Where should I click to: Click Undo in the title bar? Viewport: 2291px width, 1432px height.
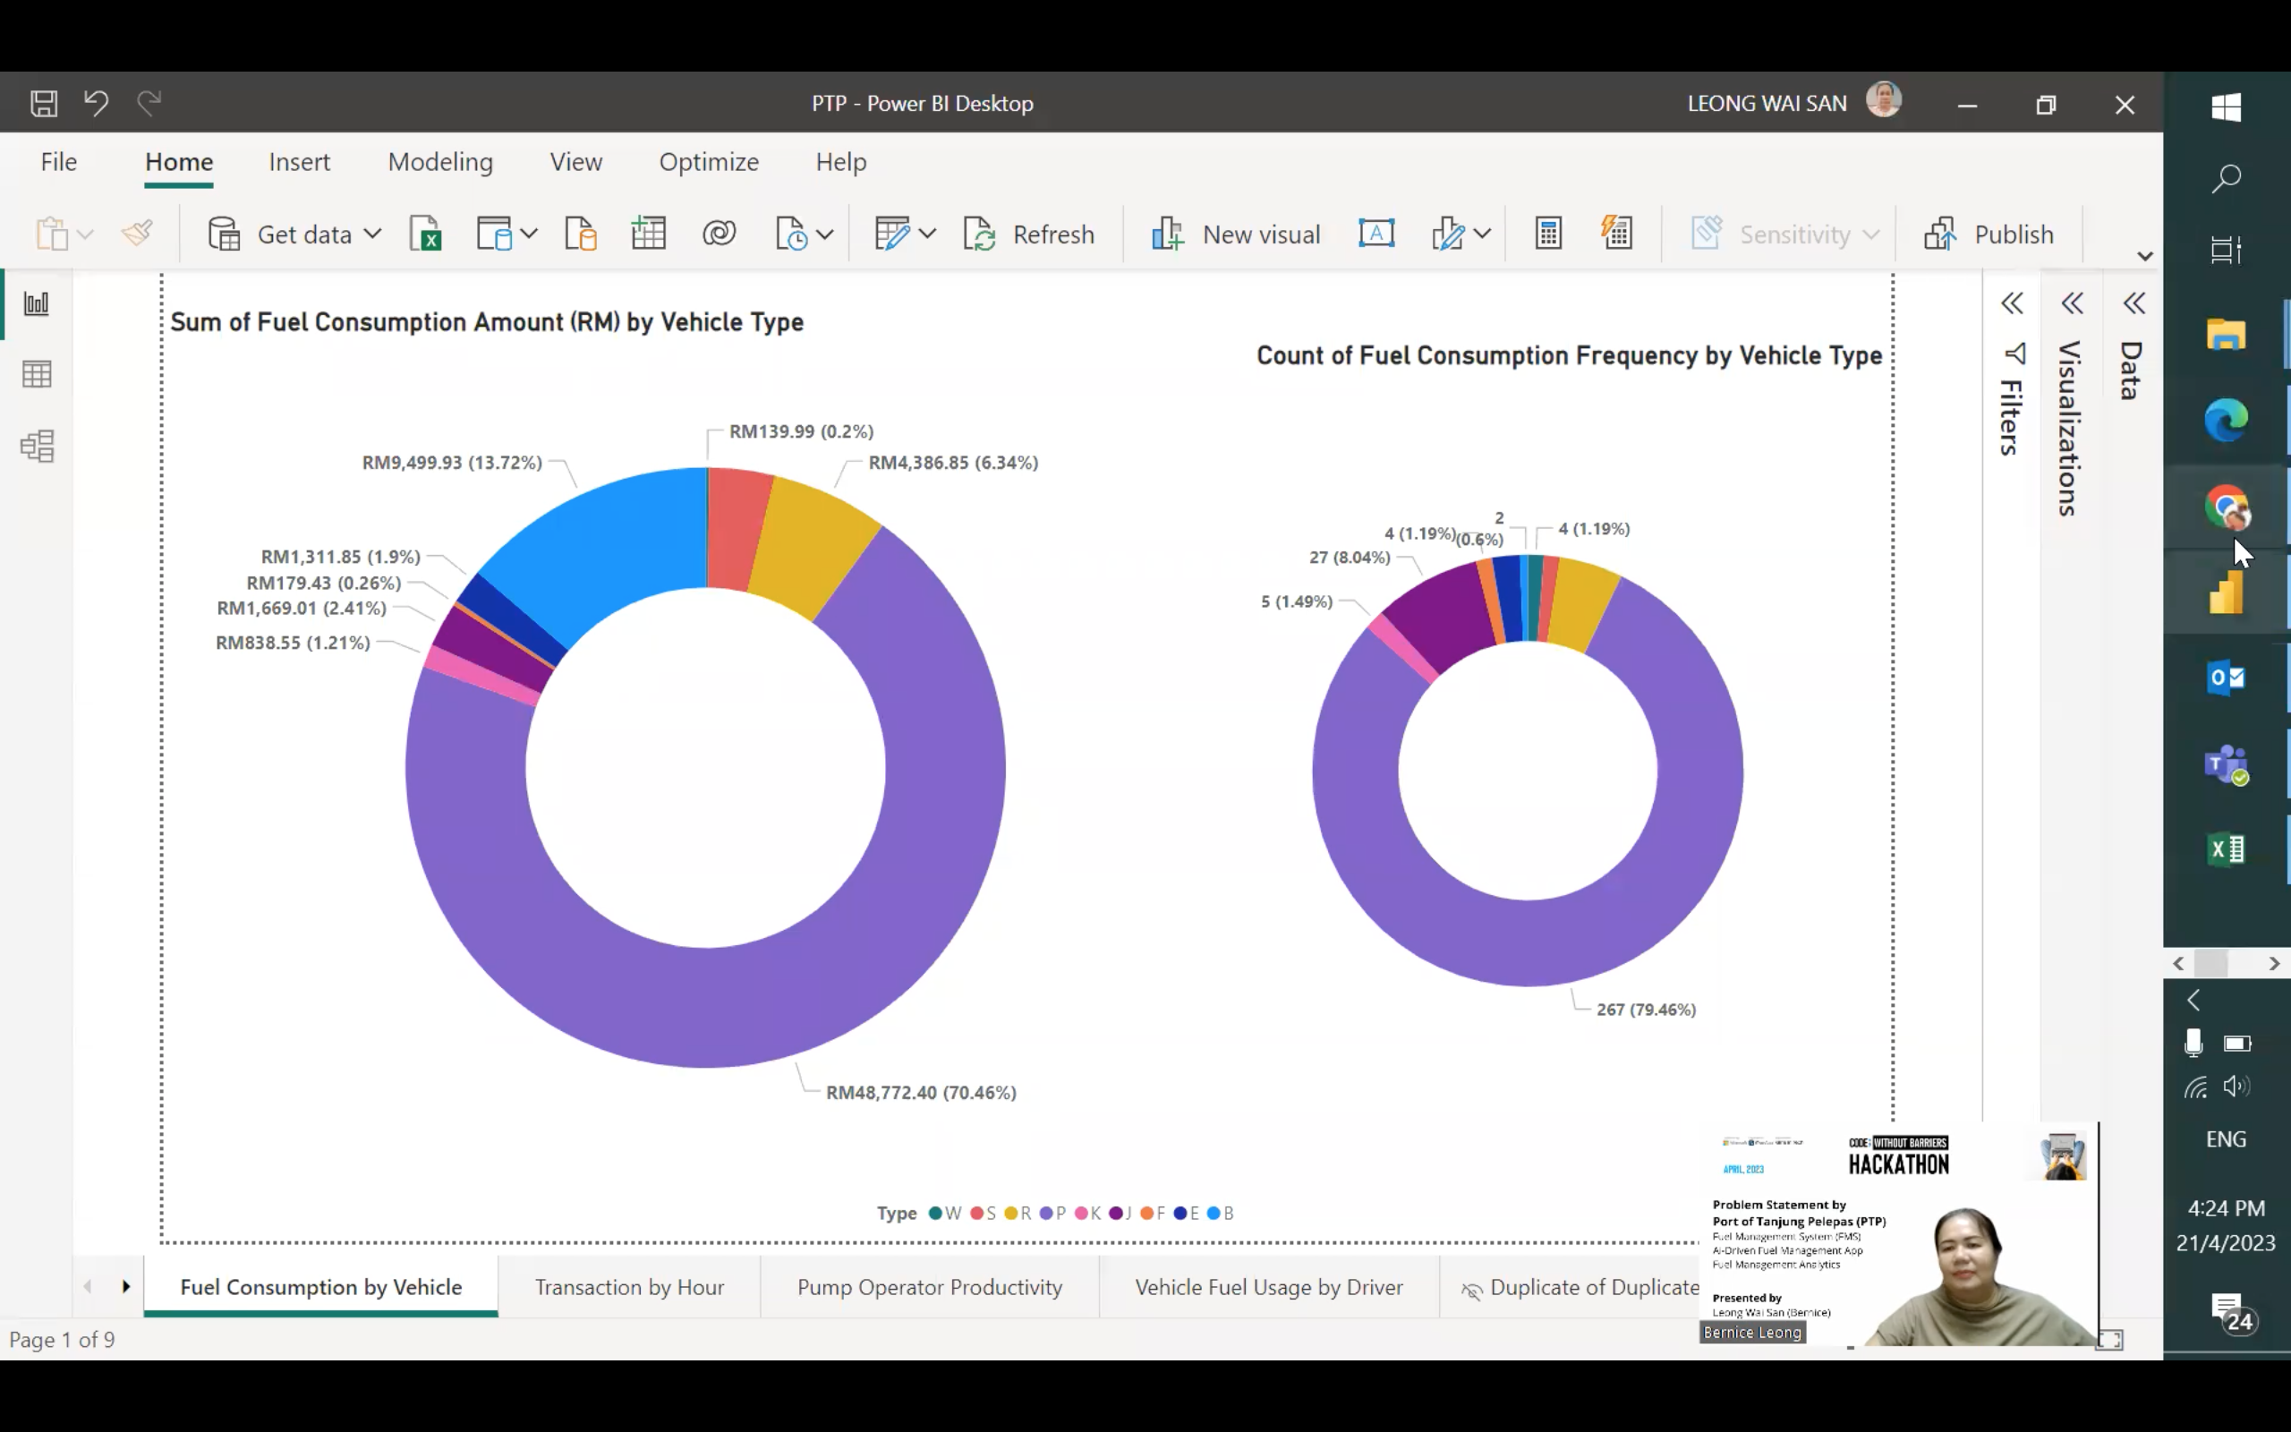pos(96,102)
